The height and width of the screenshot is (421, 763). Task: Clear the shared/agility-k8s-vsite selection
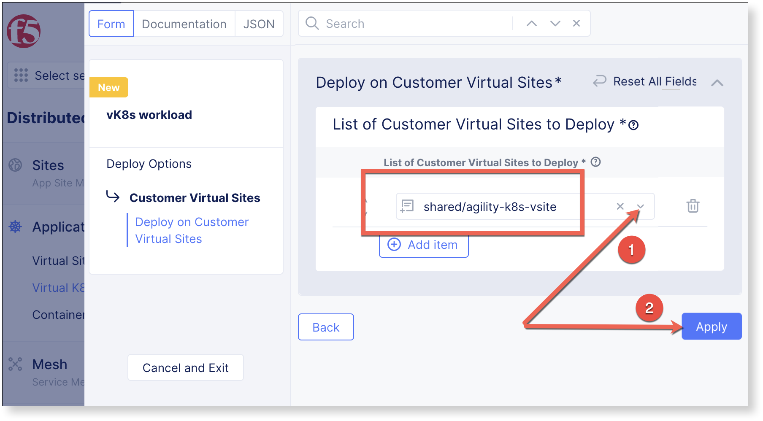tap(620, 206)
